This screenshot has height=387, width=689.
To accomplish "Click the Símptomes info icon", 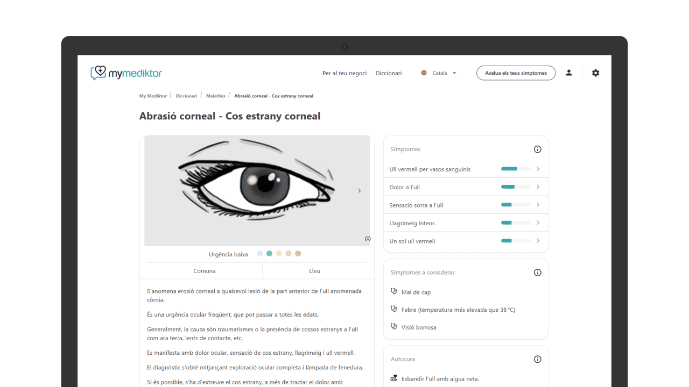I will coord(537,149).
